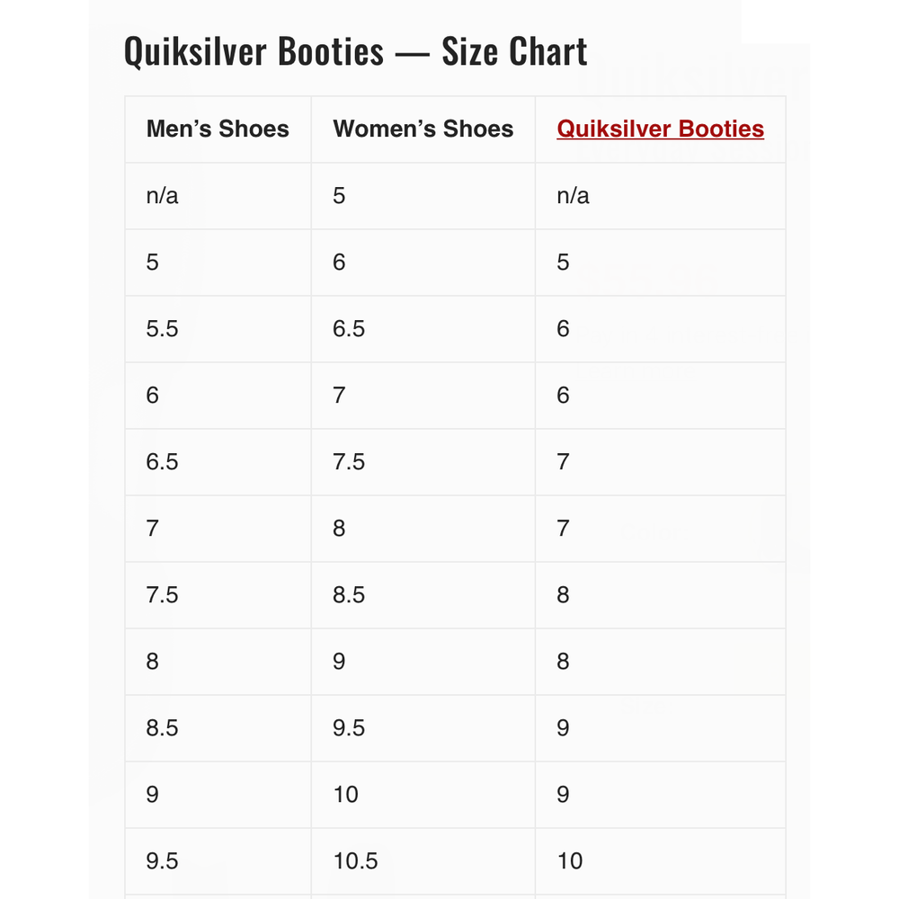Click Quiksilver Booties size 10 cell
The width and height of the screenshot is (899, 899).
570,861
